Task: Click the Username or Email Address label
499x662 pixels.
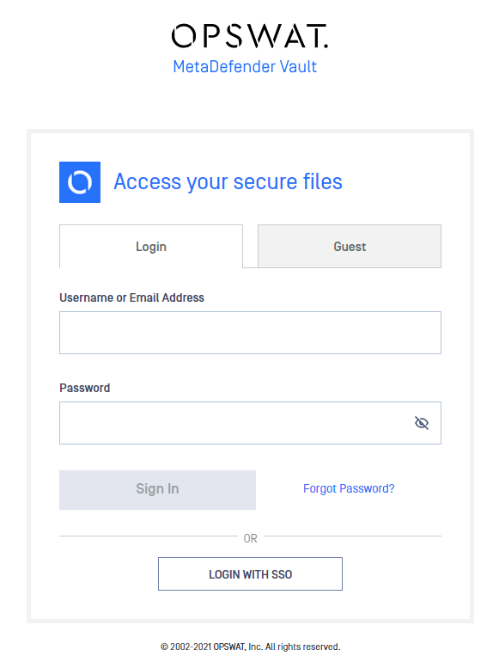Action: point(131,297)
